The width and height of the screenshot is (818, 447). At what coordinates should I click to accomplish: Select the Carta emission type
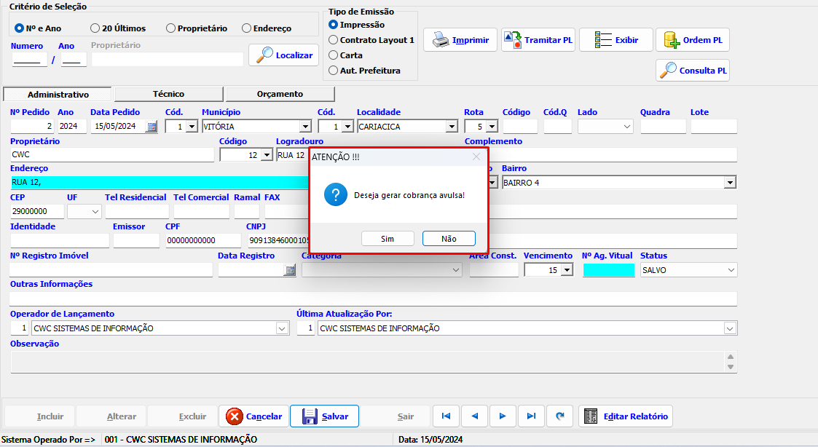334,55
